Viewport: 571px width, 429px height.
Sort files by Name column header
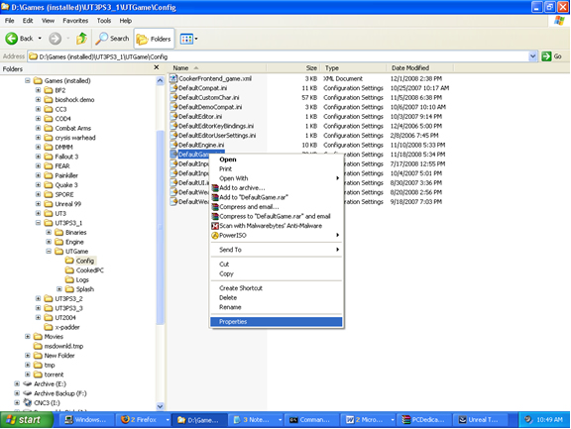[217, 68]
